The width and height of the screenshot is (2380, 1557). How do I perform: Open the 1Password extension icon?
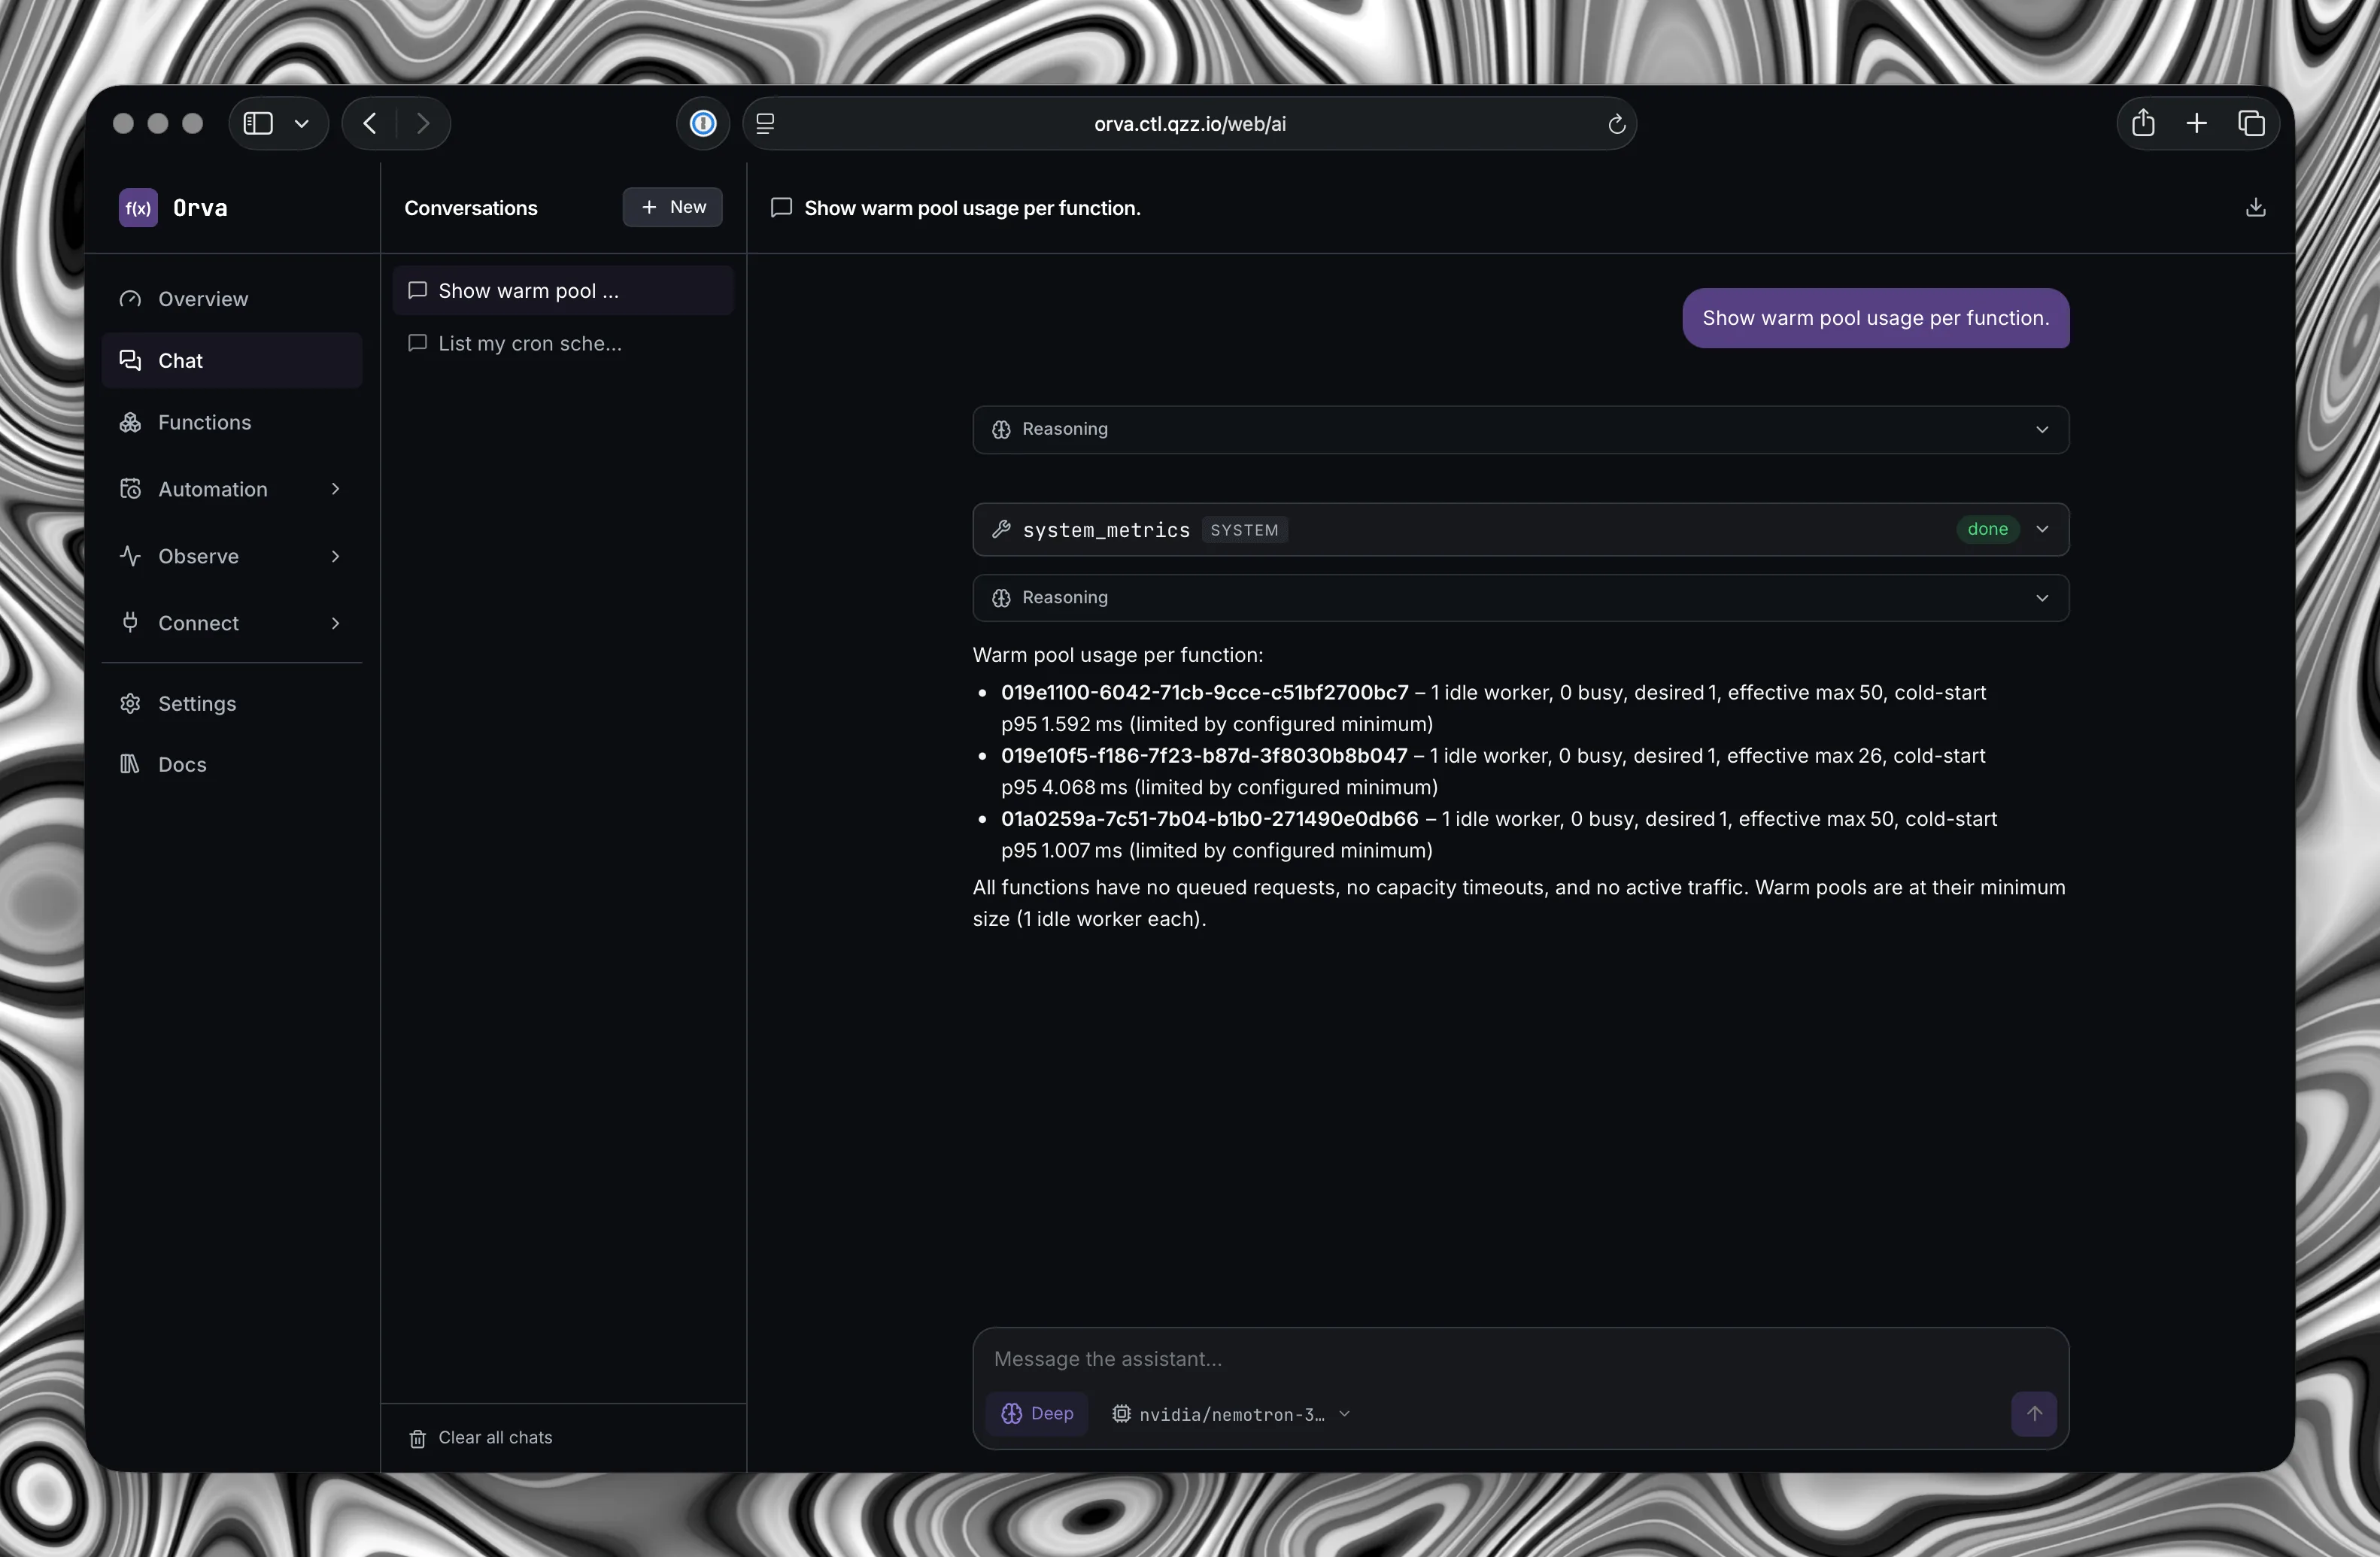point(703,124)
